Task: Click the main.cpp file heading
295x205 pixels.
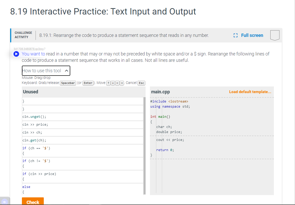Action: coord(161,92)
